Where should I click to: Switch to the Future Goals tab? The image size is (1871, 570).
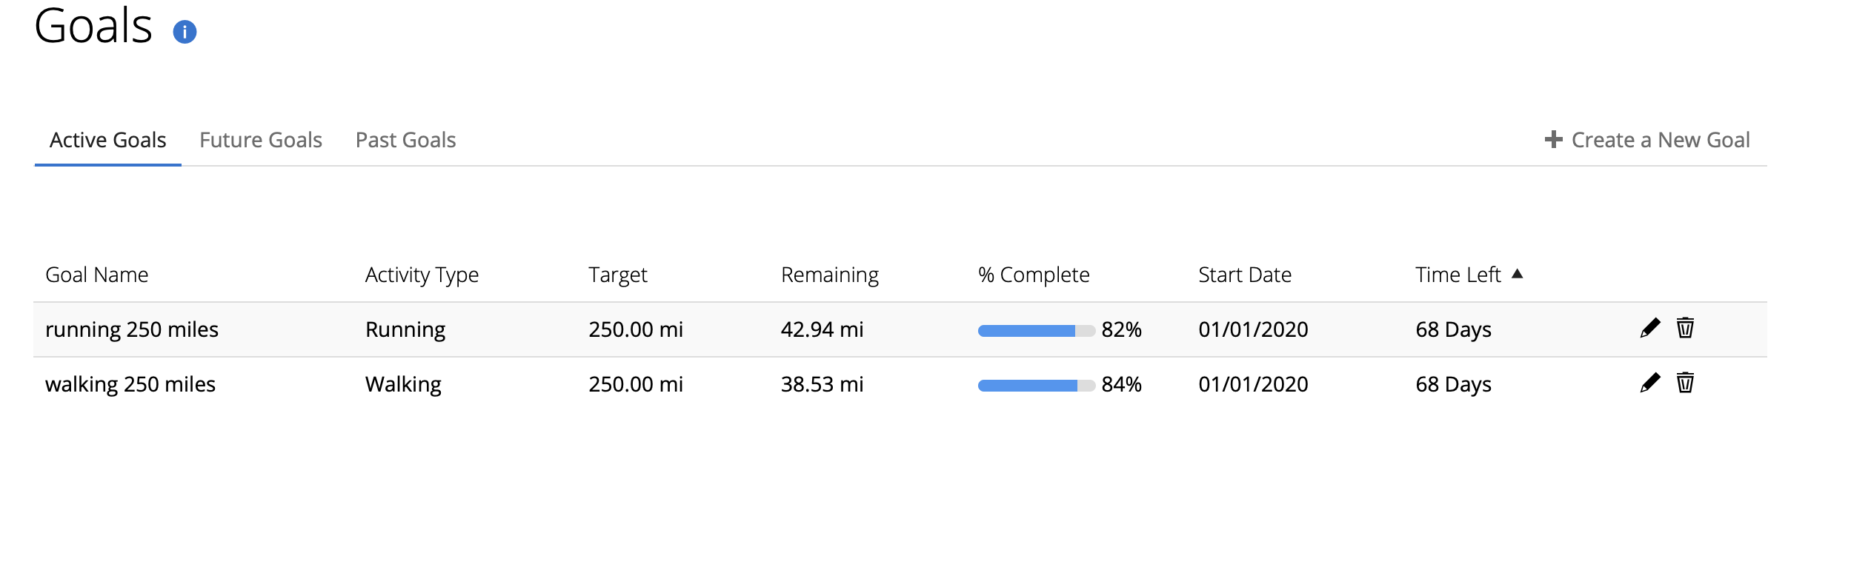click(261, 140)
